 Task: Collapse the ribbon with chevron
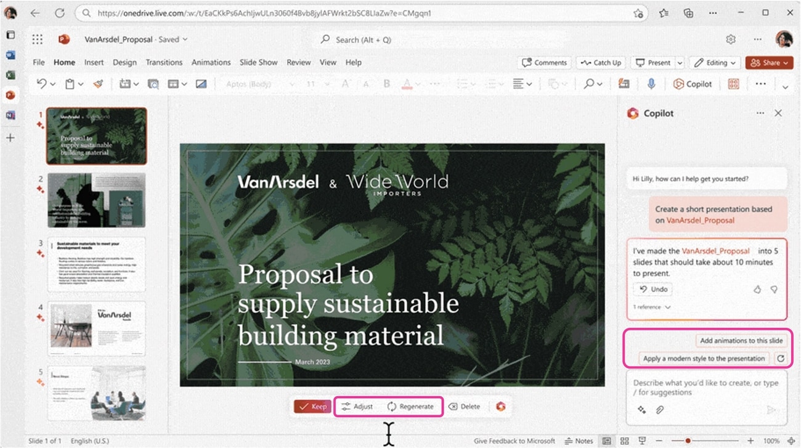785,87
